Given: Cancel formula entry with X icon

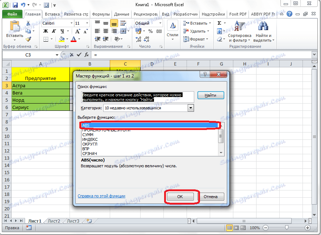Looking at the screenshot, I should 71,55.
